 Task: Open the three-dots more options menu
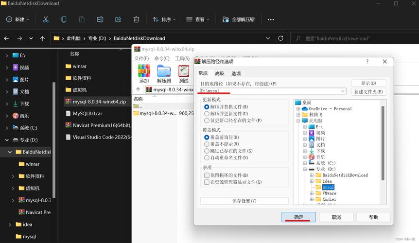271,19
